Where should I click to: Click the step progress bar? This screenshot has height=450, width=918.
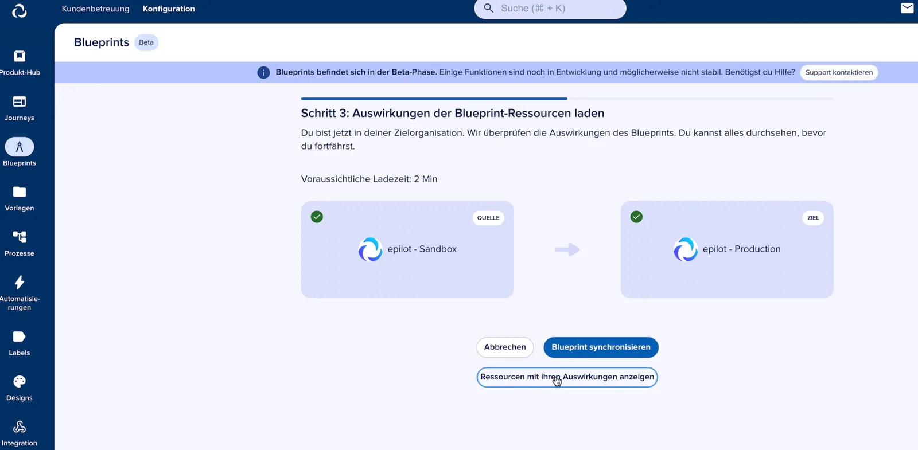[x=567, y=99]
